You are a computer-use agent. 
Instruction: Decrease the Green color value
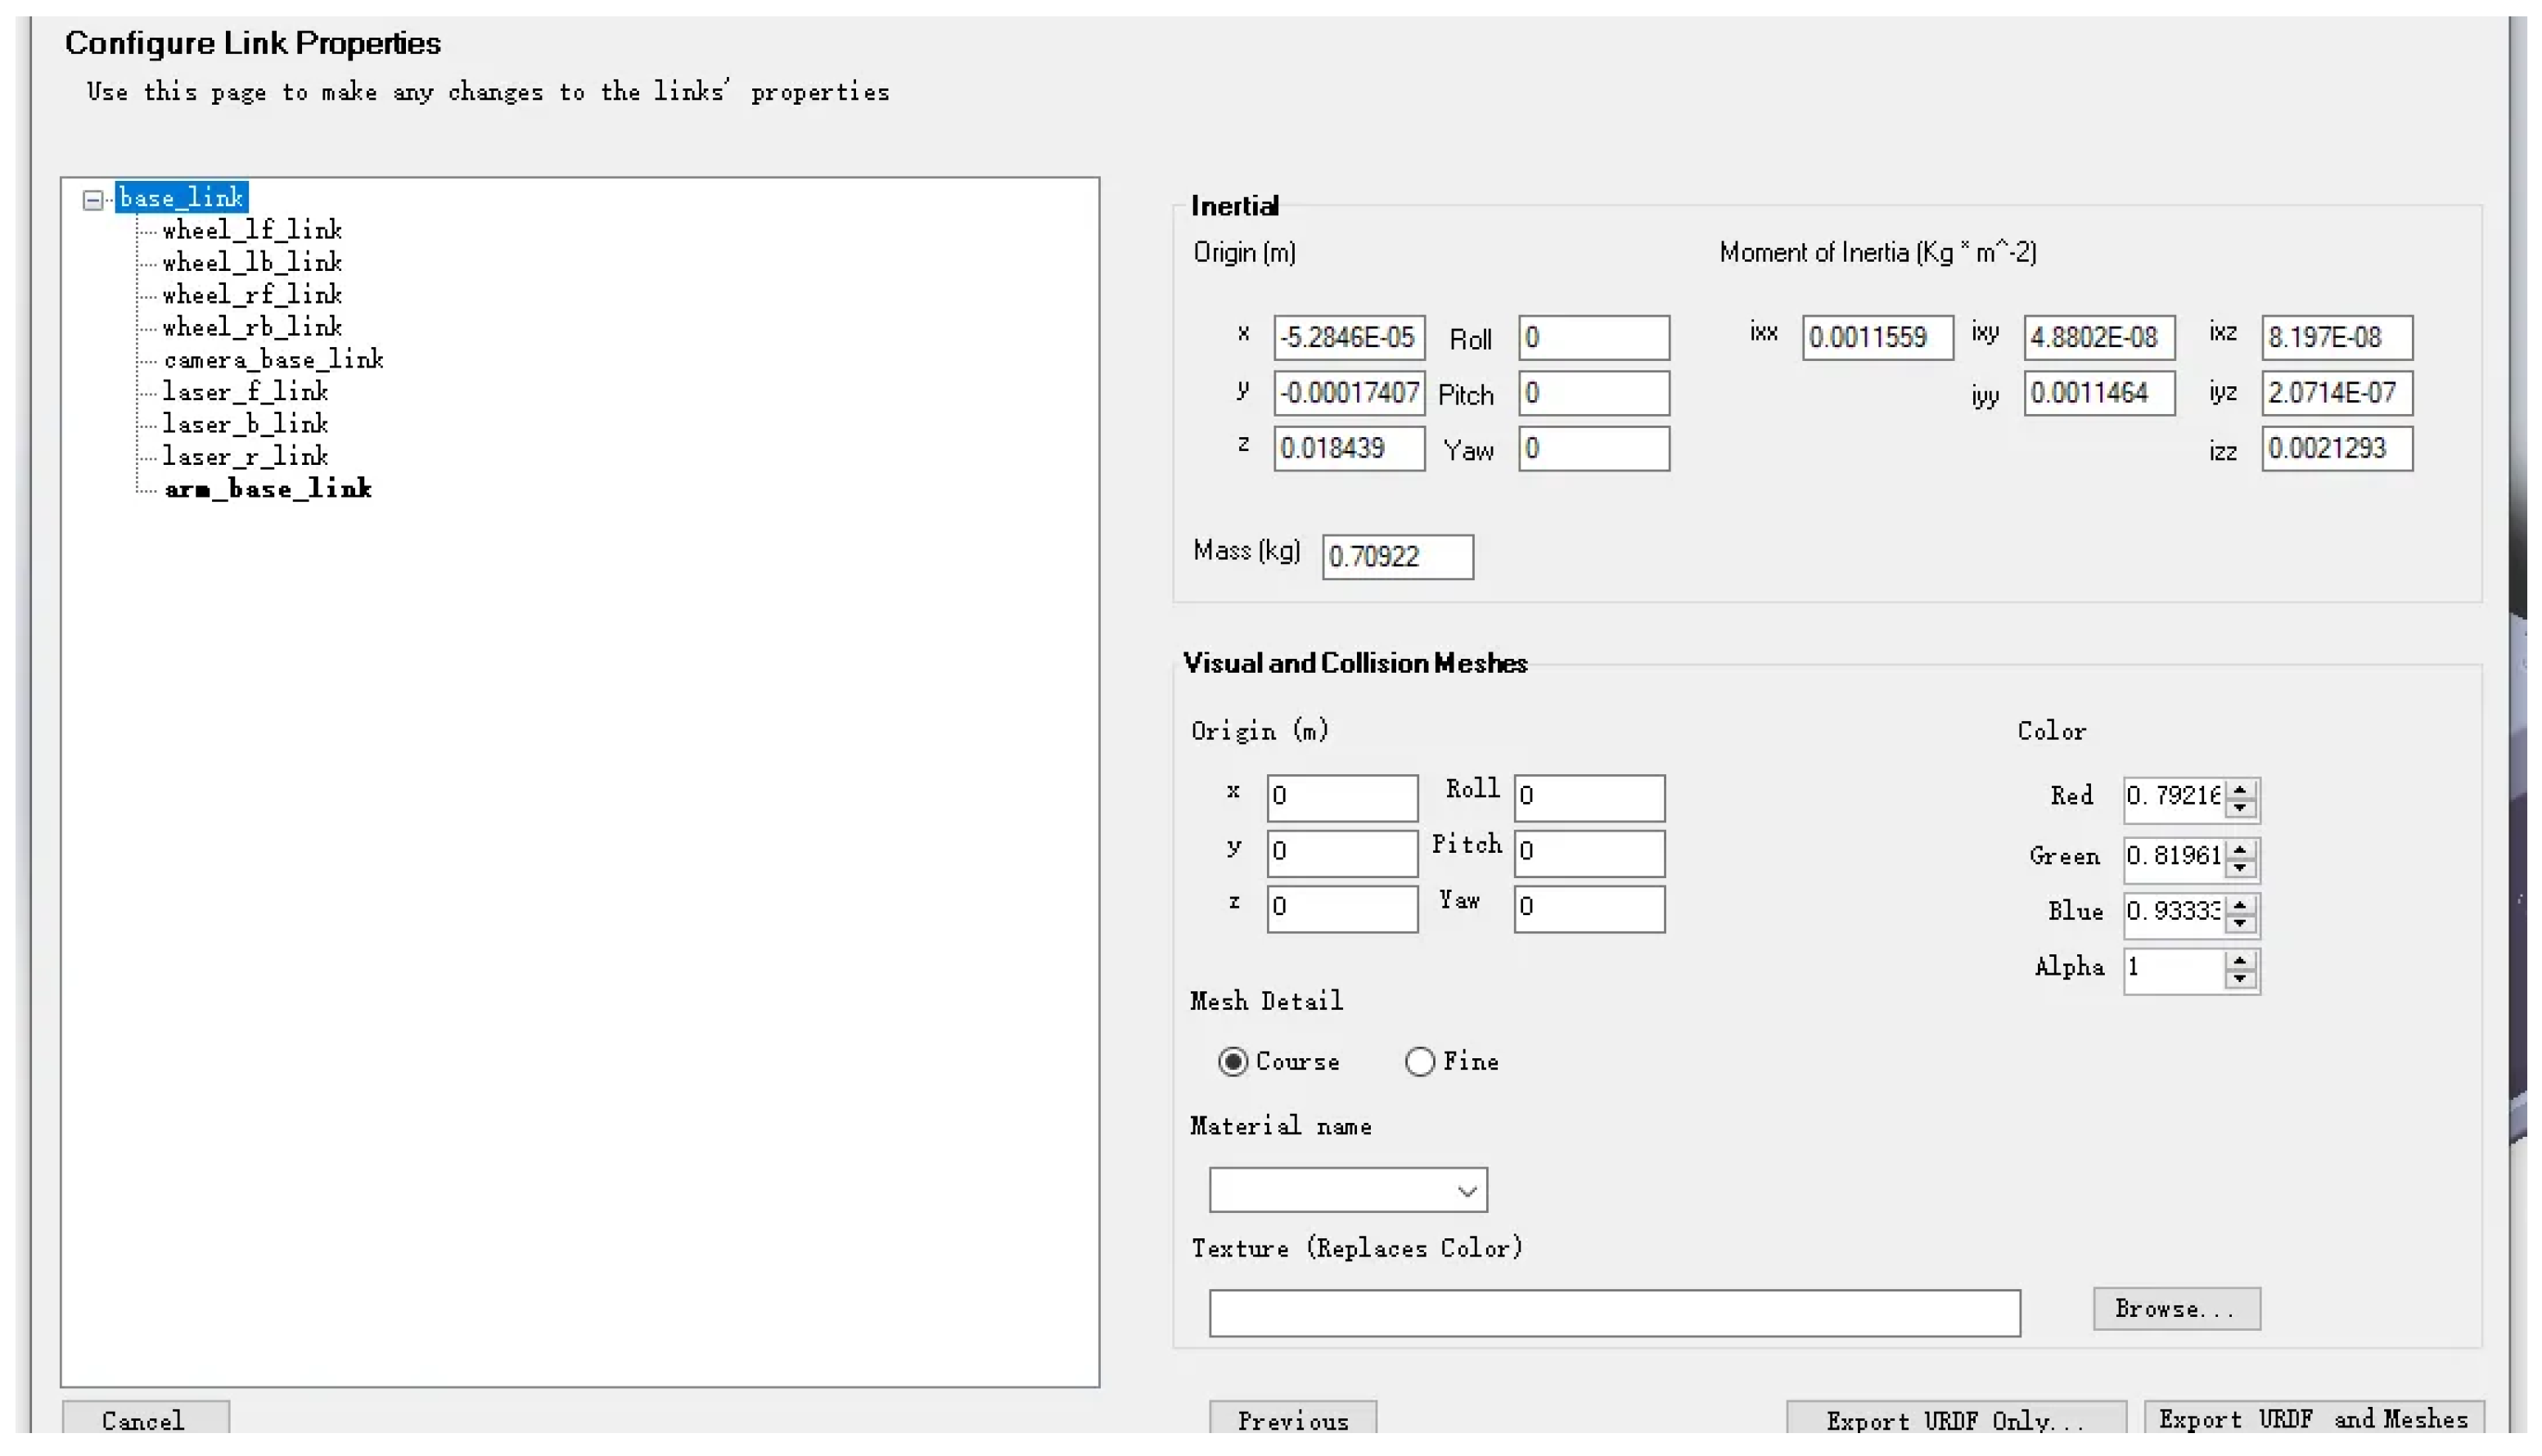click(x=2240, y=868)
